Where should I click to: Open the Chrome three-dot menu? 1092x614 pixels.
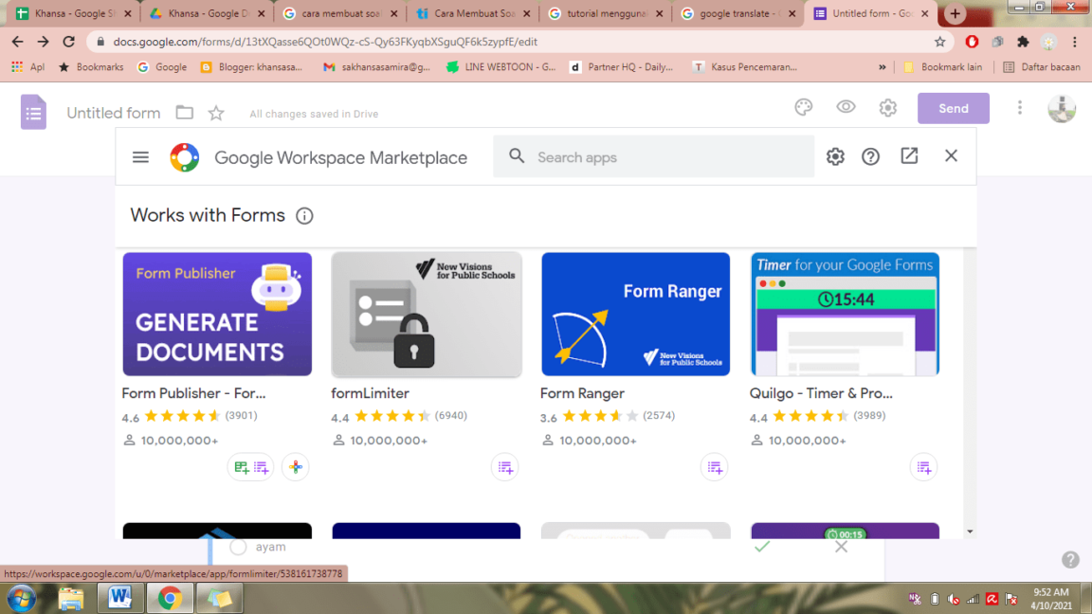[1075, 42]
